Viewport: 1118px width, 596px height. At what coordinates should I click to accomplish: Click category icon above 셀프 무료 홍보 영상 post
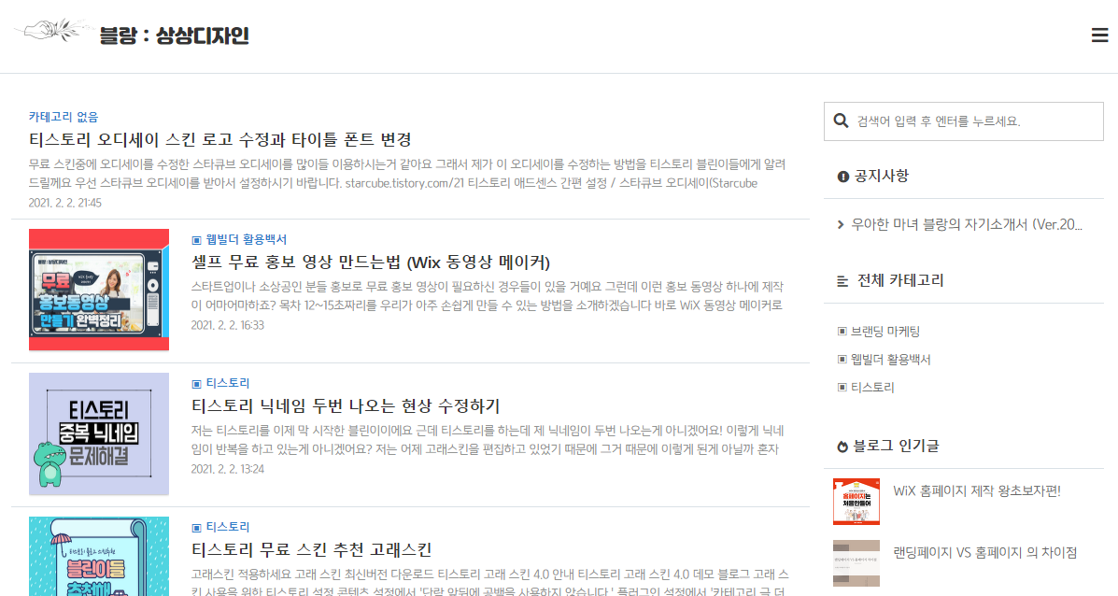[x=197, y=240]
